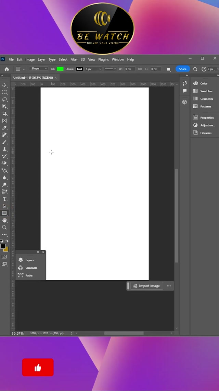Open the Shape tool mode dropdown
Viewport: 219px width, 391px height.
tap(39, 69)
